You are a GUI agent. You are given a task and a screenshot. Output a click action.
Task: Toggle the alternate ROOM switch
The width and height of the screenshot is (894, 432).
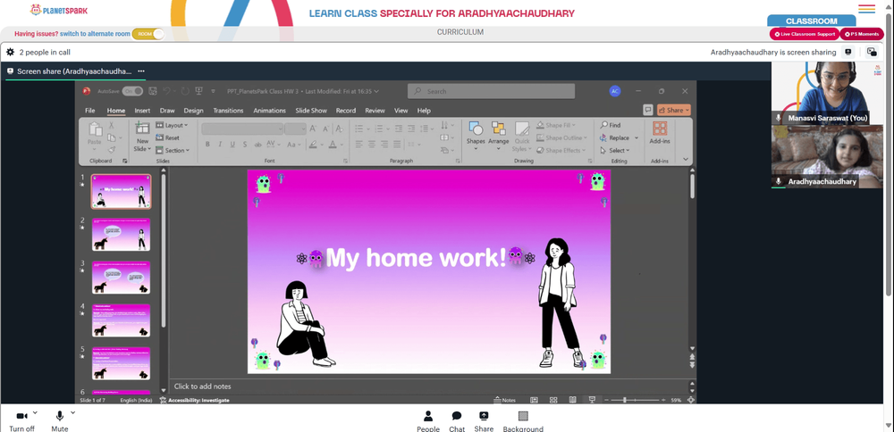tap(148, 34)
